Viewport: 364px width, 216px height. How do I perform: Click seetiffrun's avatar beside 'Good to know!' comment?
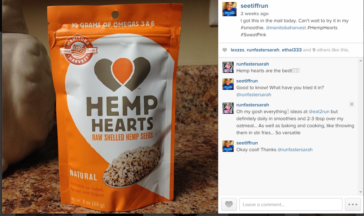[x=228, y=84]
